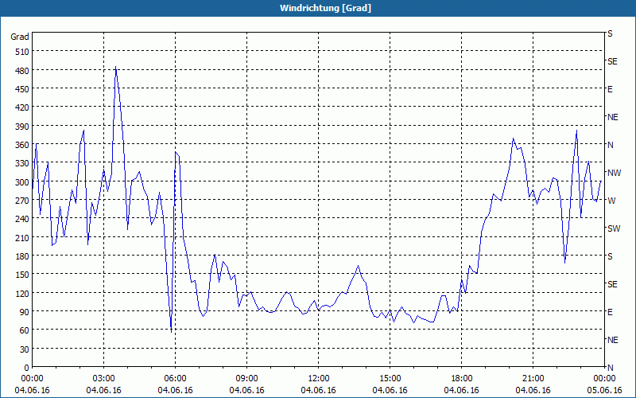This screenshot has width=636, height=398.
Task: Click the 04.06.16 date under 03:00
Action: click(x=104, y=390)
